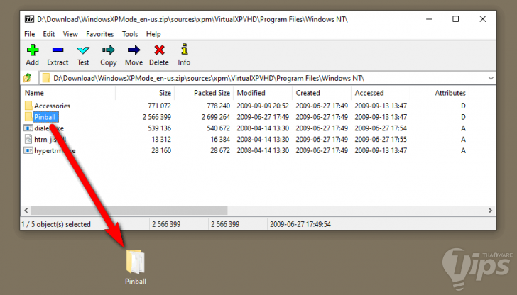This screenshot has height=295, width=517.
Task: Click the green Add toolbar icon
Action: click(33, 50)
